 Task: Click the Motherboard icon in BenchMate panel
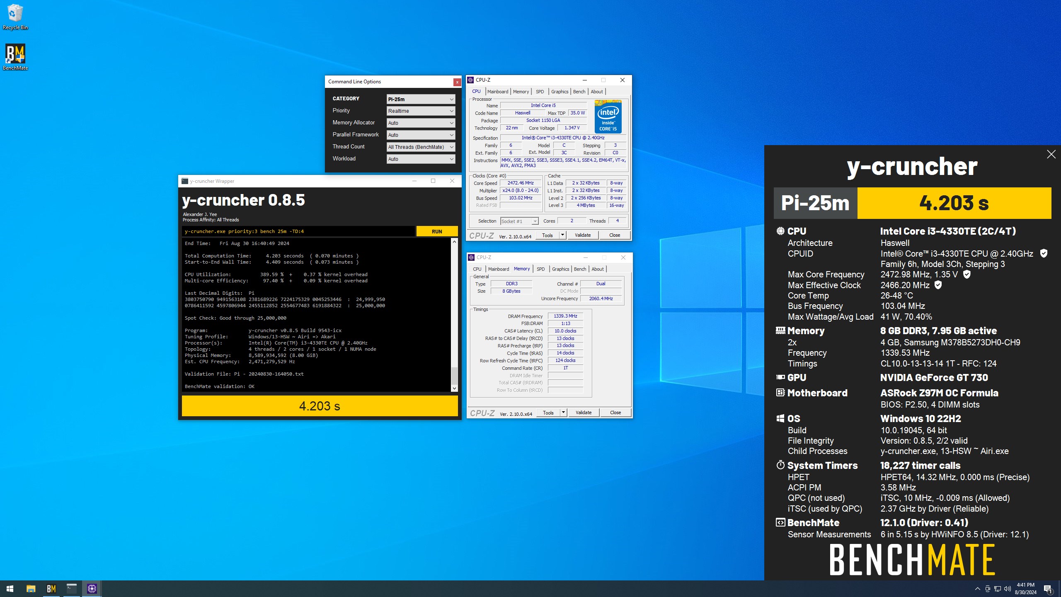(x=780, y=392)
